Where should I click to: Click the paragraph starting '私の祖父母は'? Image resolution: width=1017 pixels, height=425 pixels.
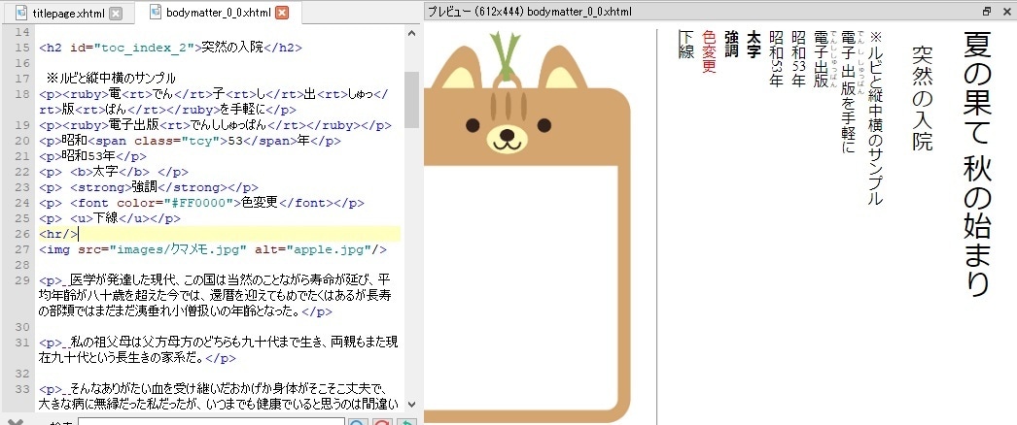(219, 350)
